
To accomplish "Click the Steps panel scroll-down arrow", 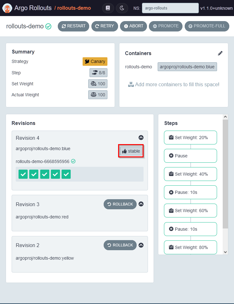I will [225, 252].
